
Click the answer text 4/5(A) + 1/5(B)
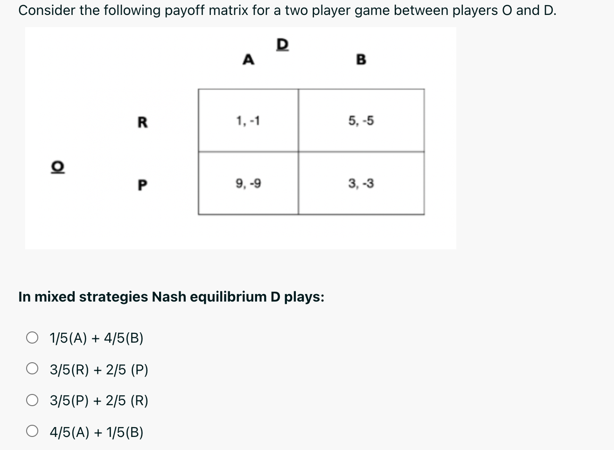pyautogui.click(x=97, y=432)
